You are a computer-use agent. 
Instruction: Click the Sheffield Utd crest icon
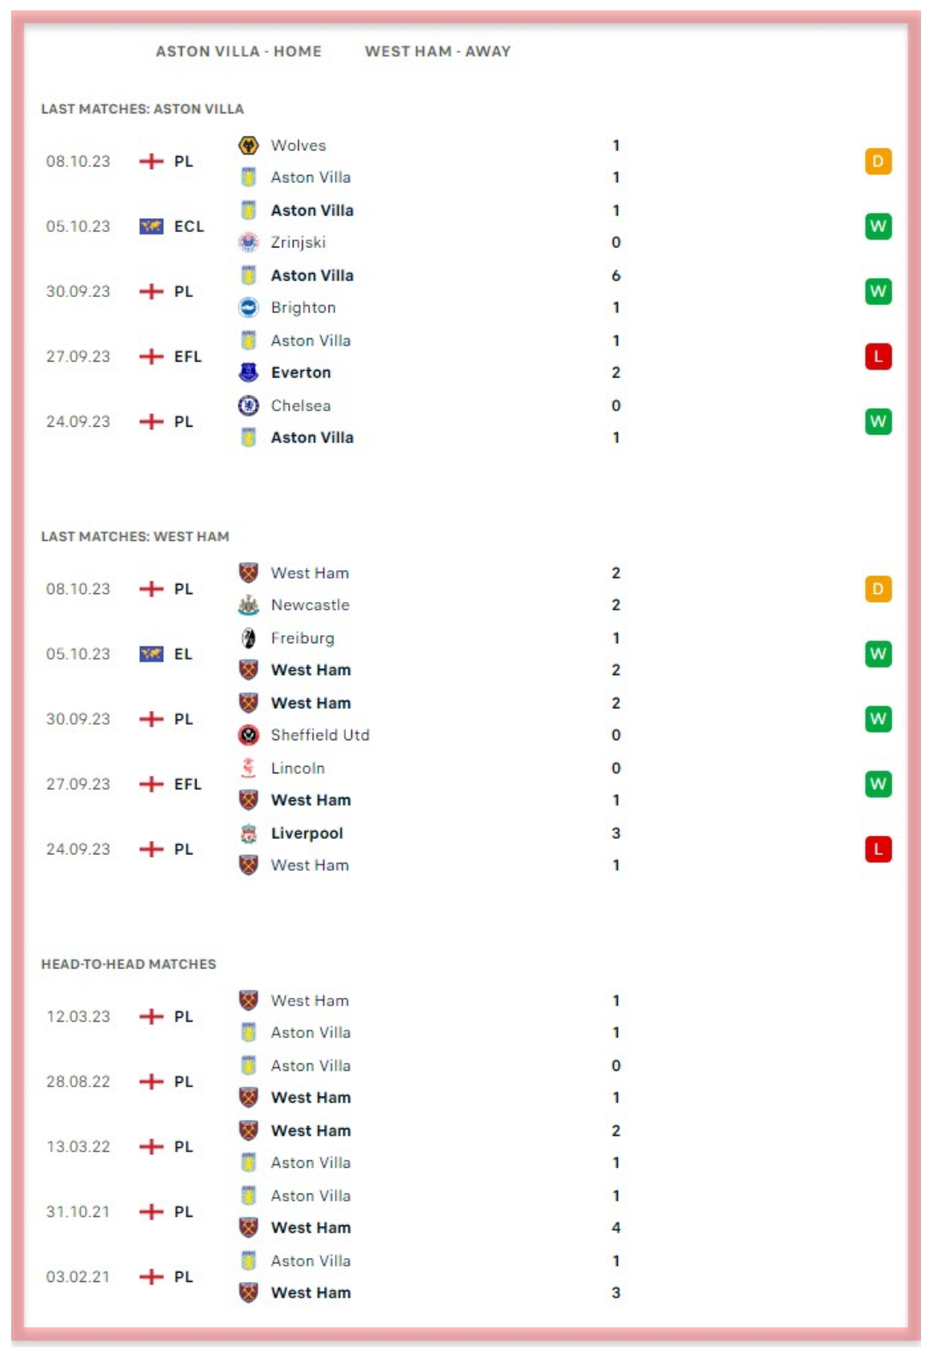pyautogui.click(x=249, y=735)
